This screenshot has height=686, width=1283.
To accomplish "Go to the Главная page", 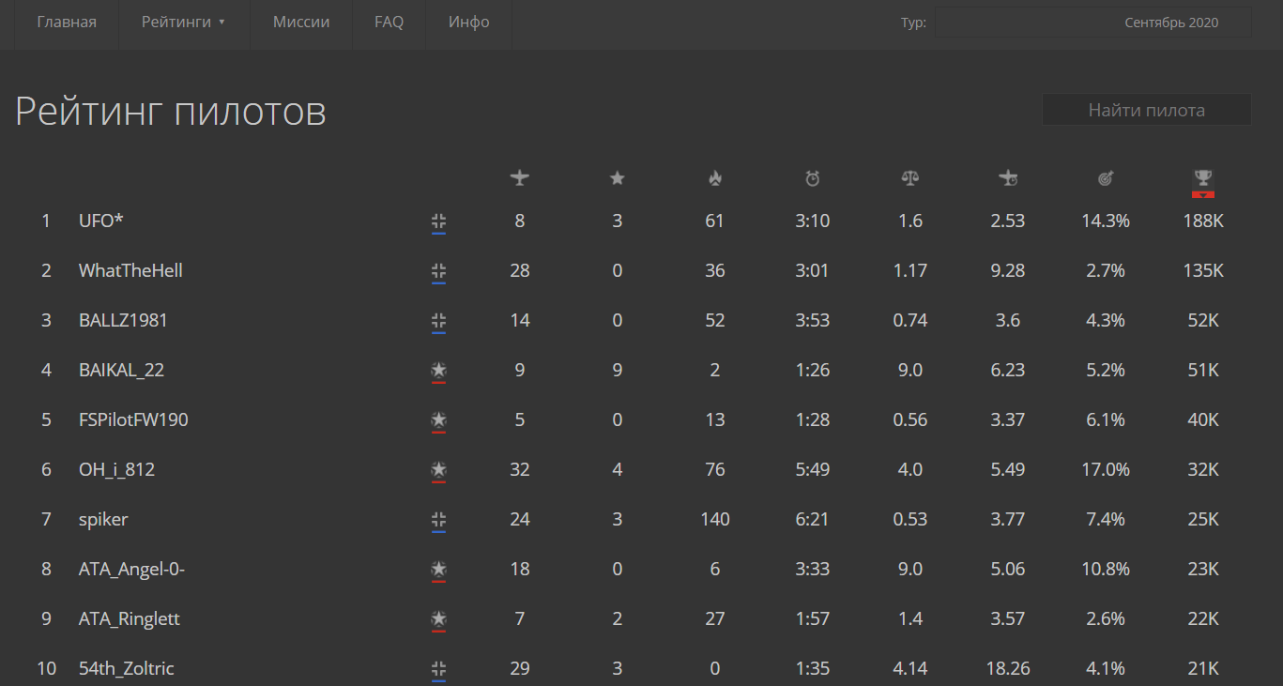I will click(67, 22).
